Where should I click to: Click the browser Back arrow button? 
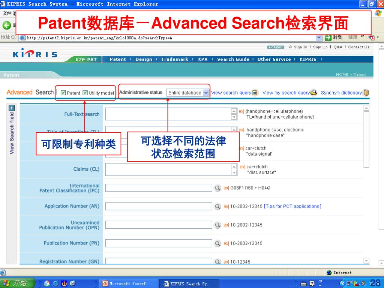coord(7,25)
